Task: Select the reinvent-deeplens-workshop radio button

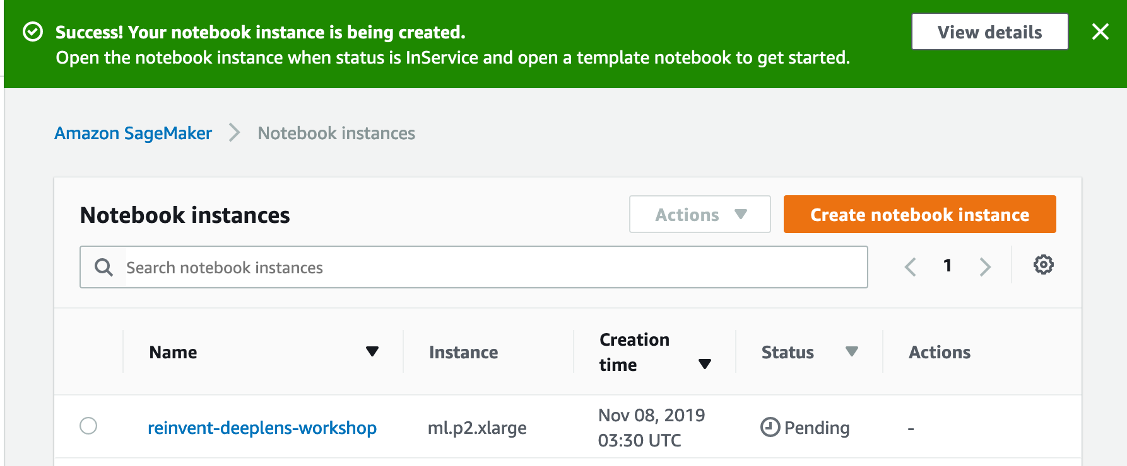Action: click(88, 426)
